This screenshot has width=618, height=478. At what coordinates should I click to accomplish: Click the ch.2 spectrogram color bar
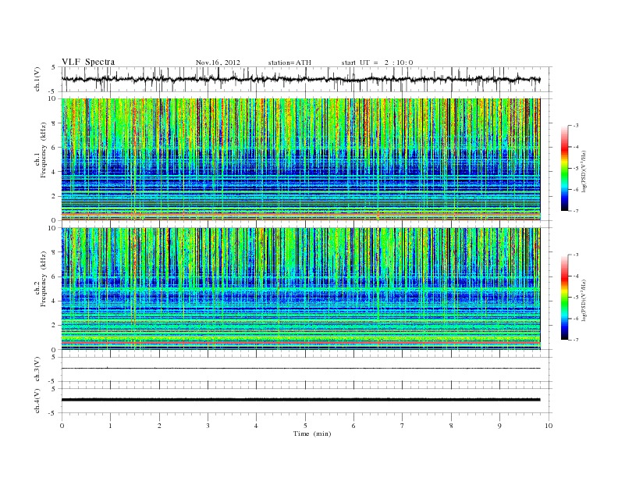click(x=564, y=297)
